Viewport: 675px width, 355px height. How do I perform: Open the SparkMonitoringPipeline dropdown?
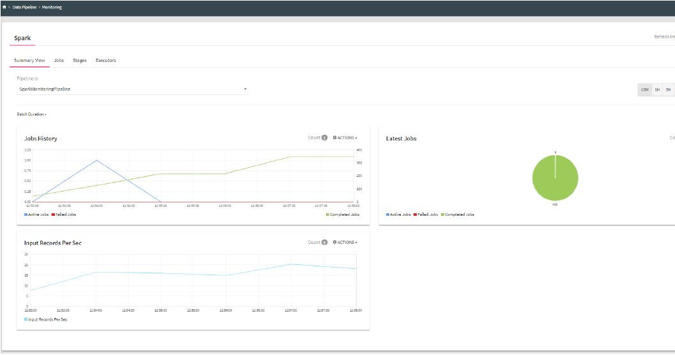point(132,89)
